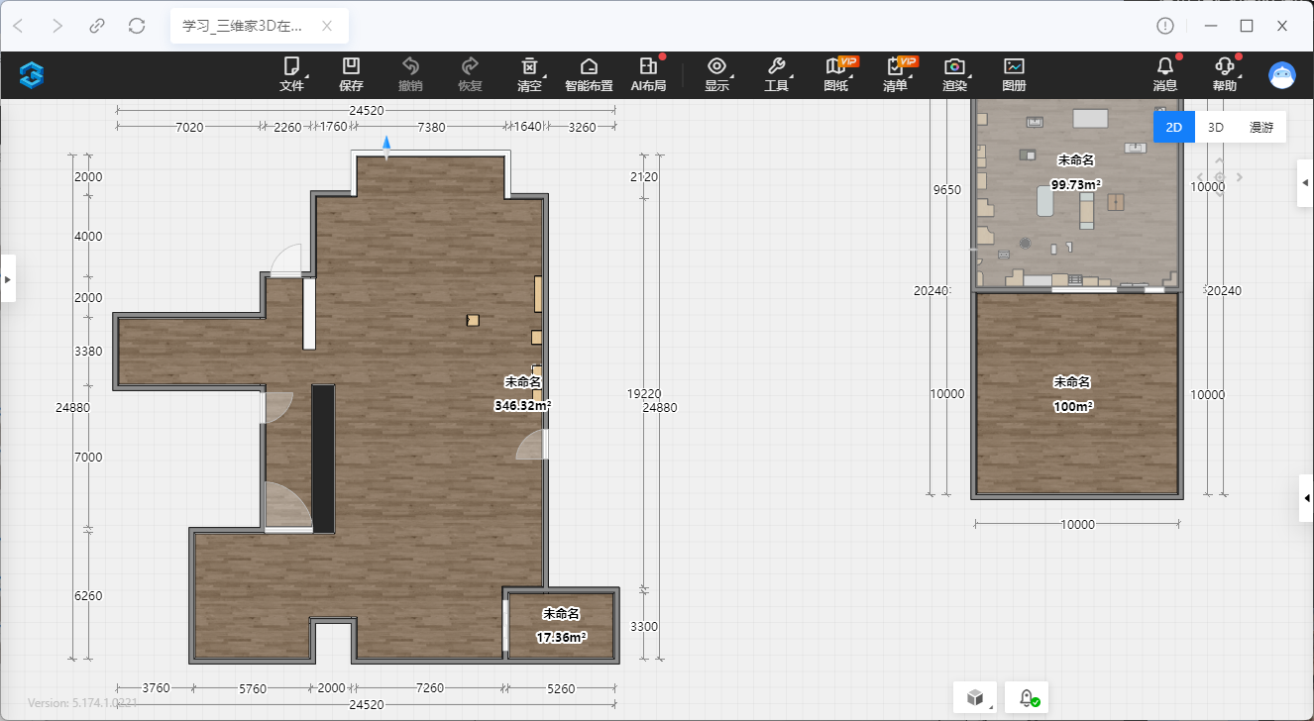
Task: Switch to 3D view mode
Action: click(x=1215, y=127)
